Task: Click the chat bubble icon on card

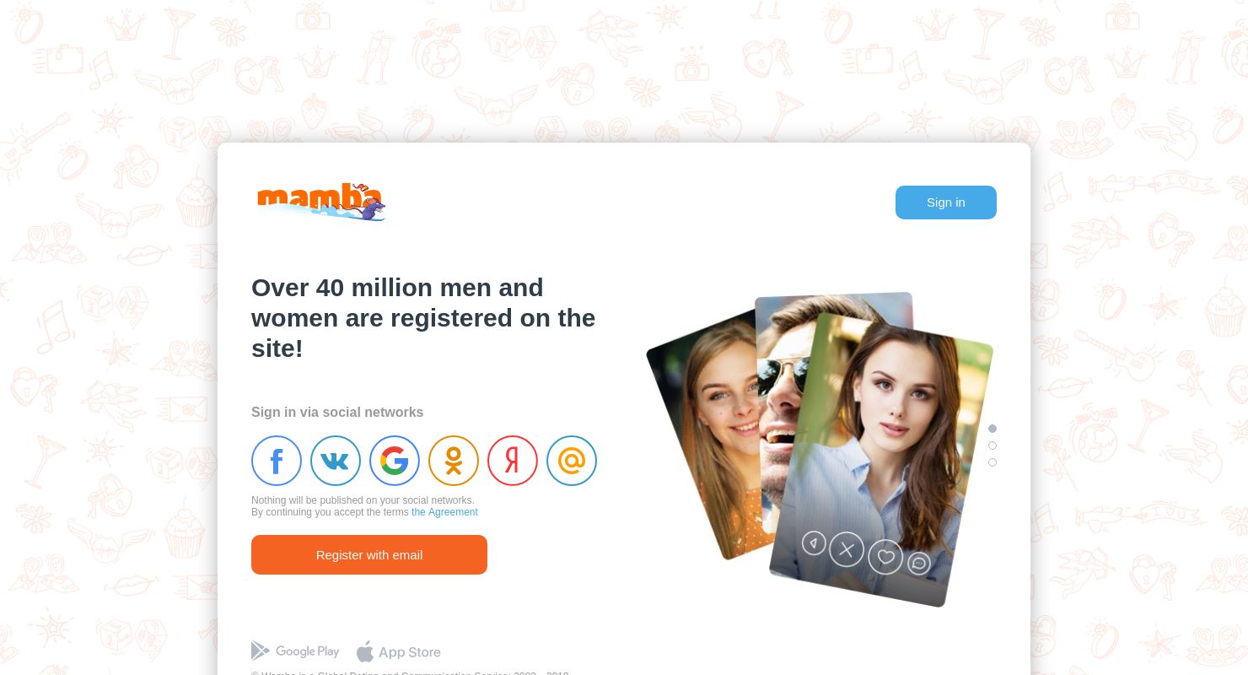Action: coord(919,563)
